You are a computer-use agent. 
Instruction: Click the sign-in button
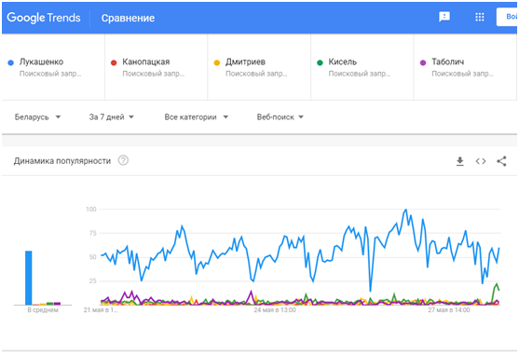point(507,17)
